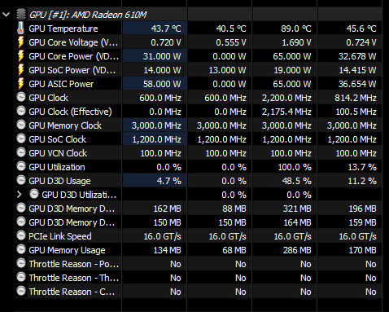Click the 286 MB maximum memory usage value

click(297, 250)
